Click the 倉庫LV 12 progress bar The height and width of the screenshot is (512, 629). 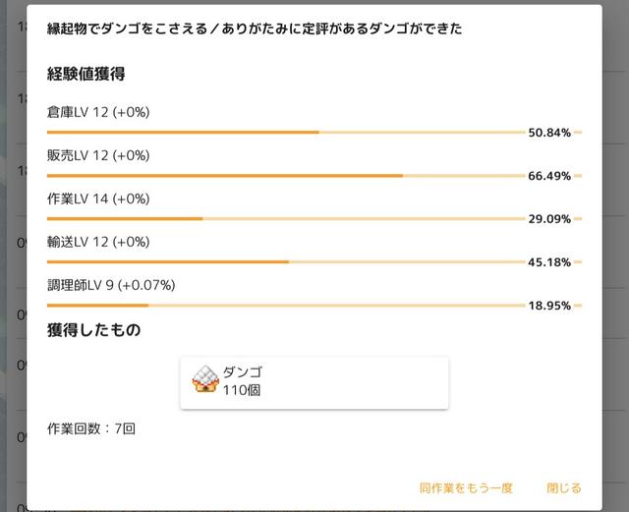(285, 132)
